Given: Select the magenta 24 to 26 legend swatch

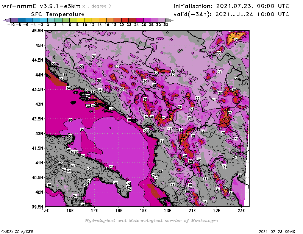Looking at the screenshot, I should (139, 20).
